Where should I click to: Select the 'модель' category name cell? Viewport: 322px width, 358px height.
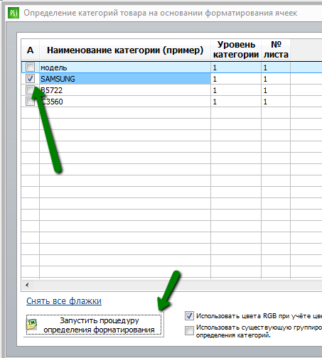pyautogui.click(x=125, y=67)
